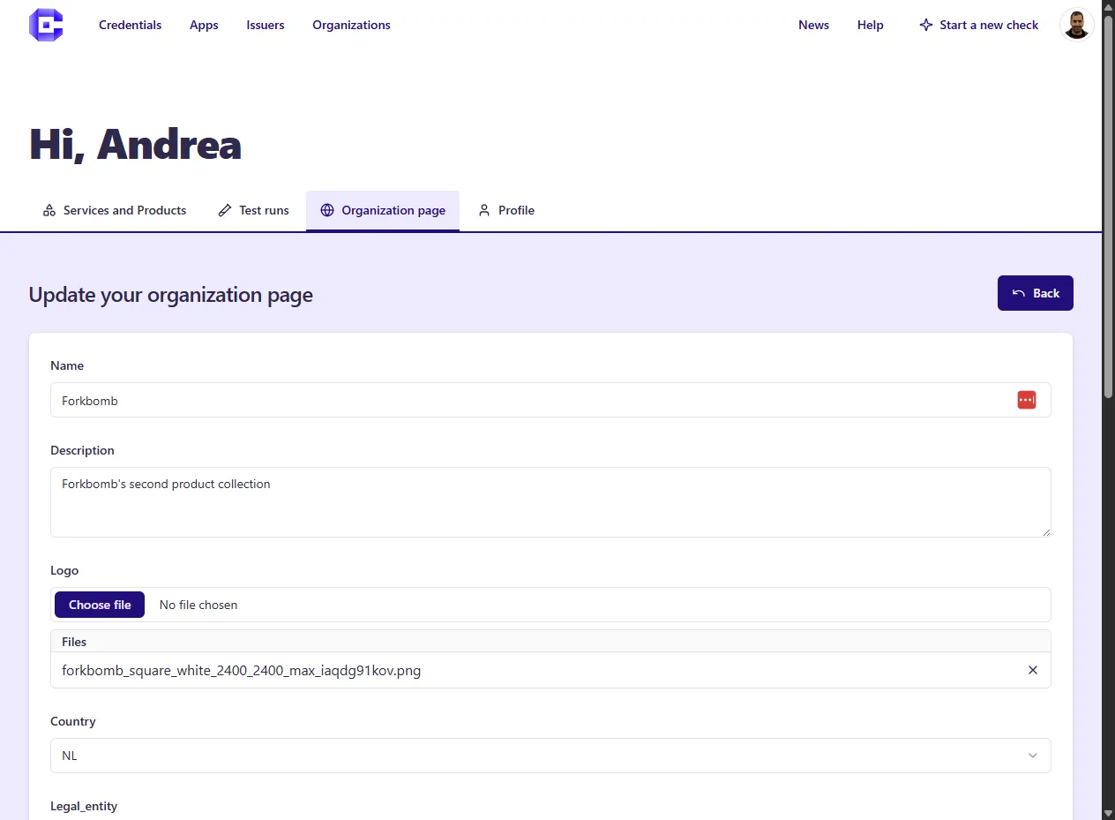1115x820 pixels.
Task: Click the sparkle icon beside Start a new check
Action: pyautogui.click(x=925, y=25)
